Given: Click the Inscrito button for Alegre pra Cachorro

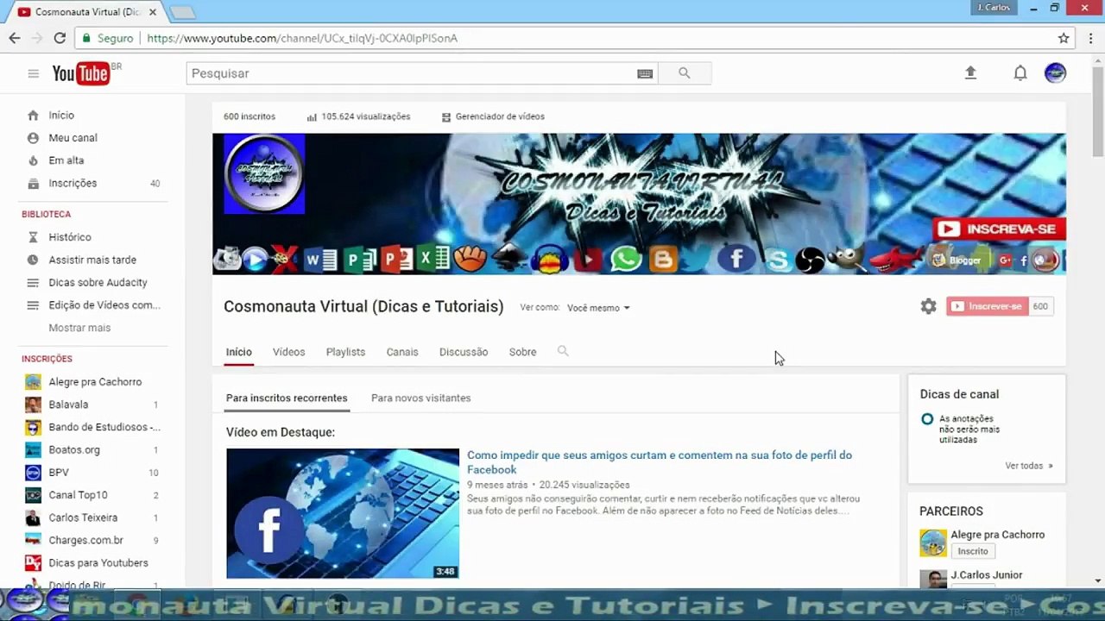Looking at the screenshot, I should click(973, 551).
